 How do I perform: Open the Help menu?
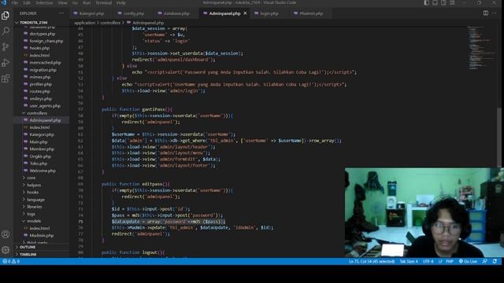click(120, 3)
